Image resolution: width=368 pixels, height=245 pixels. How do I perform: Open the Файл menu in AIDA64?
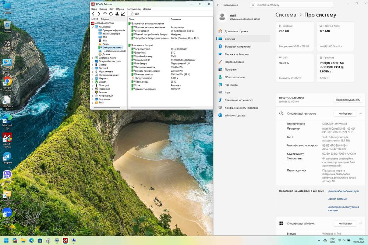(94, 9)
